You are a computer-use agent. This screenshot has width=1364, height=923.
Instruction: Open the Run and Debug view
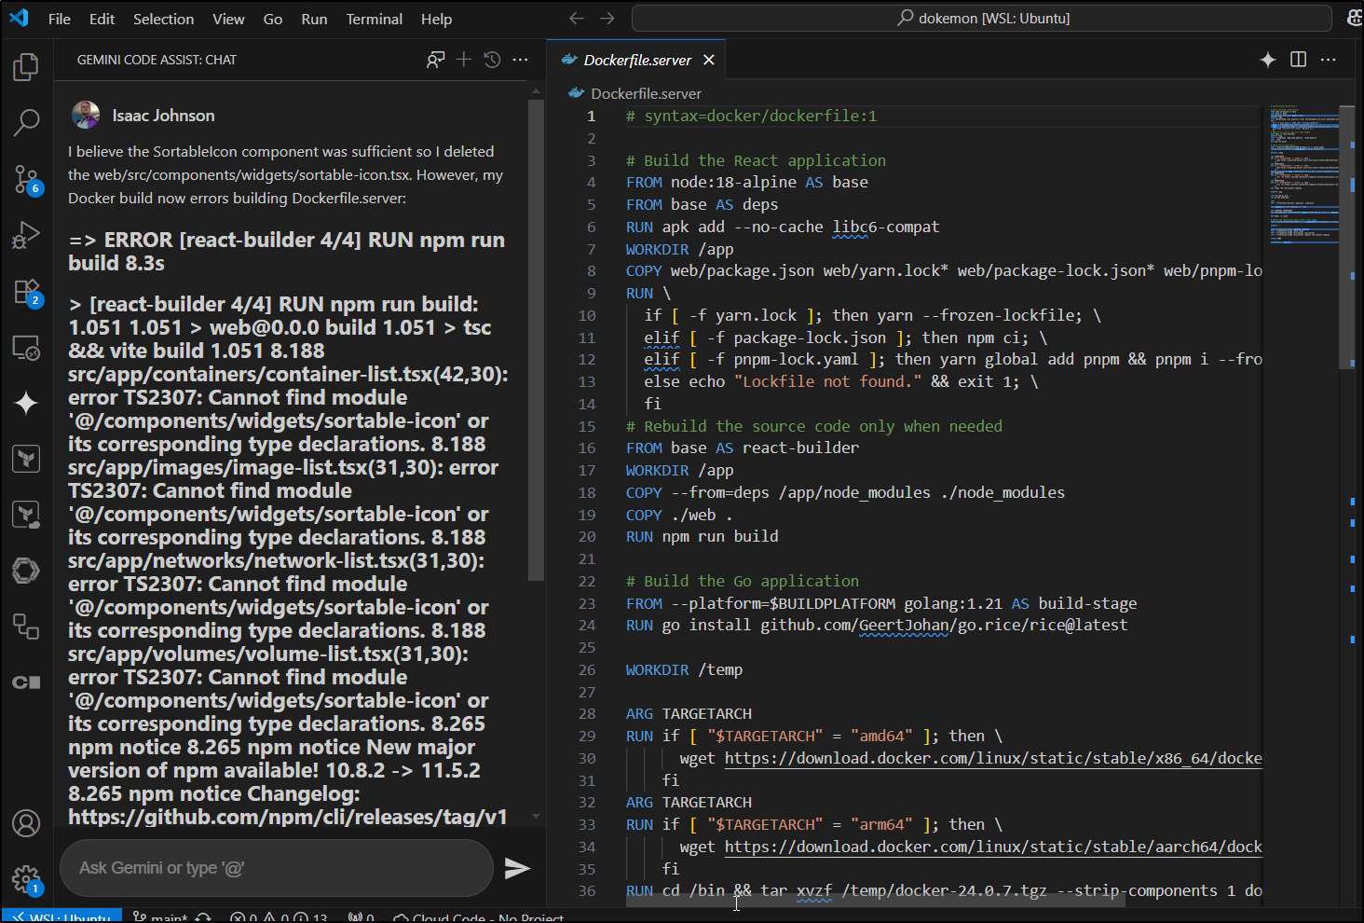click(26, 235)
